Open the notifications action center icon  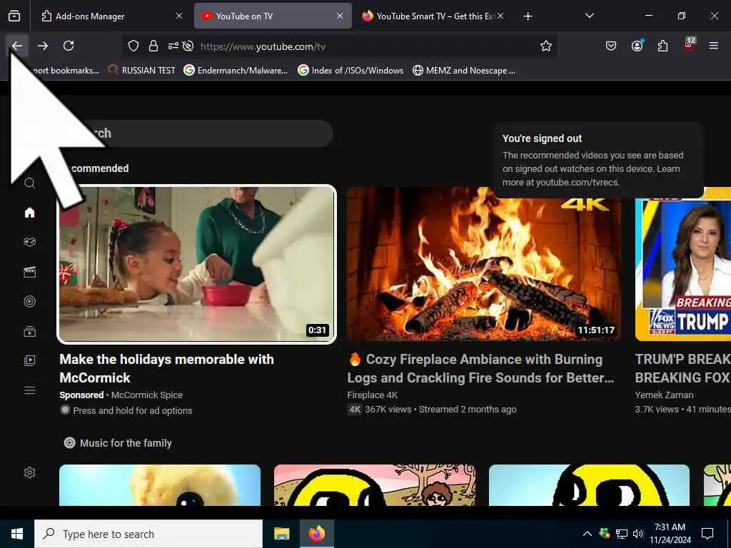pyautogui.click(x=707, y=534)
